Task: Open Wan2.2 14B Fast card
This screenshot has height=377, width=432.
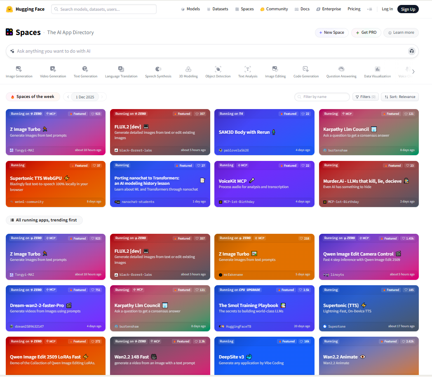Action: point(160,356)
